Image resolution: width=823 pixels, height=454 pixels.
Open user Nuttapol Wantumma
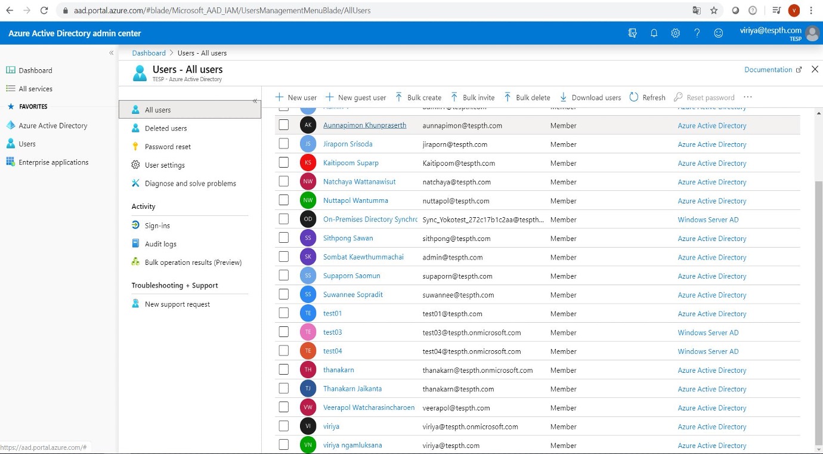[355, 200]
